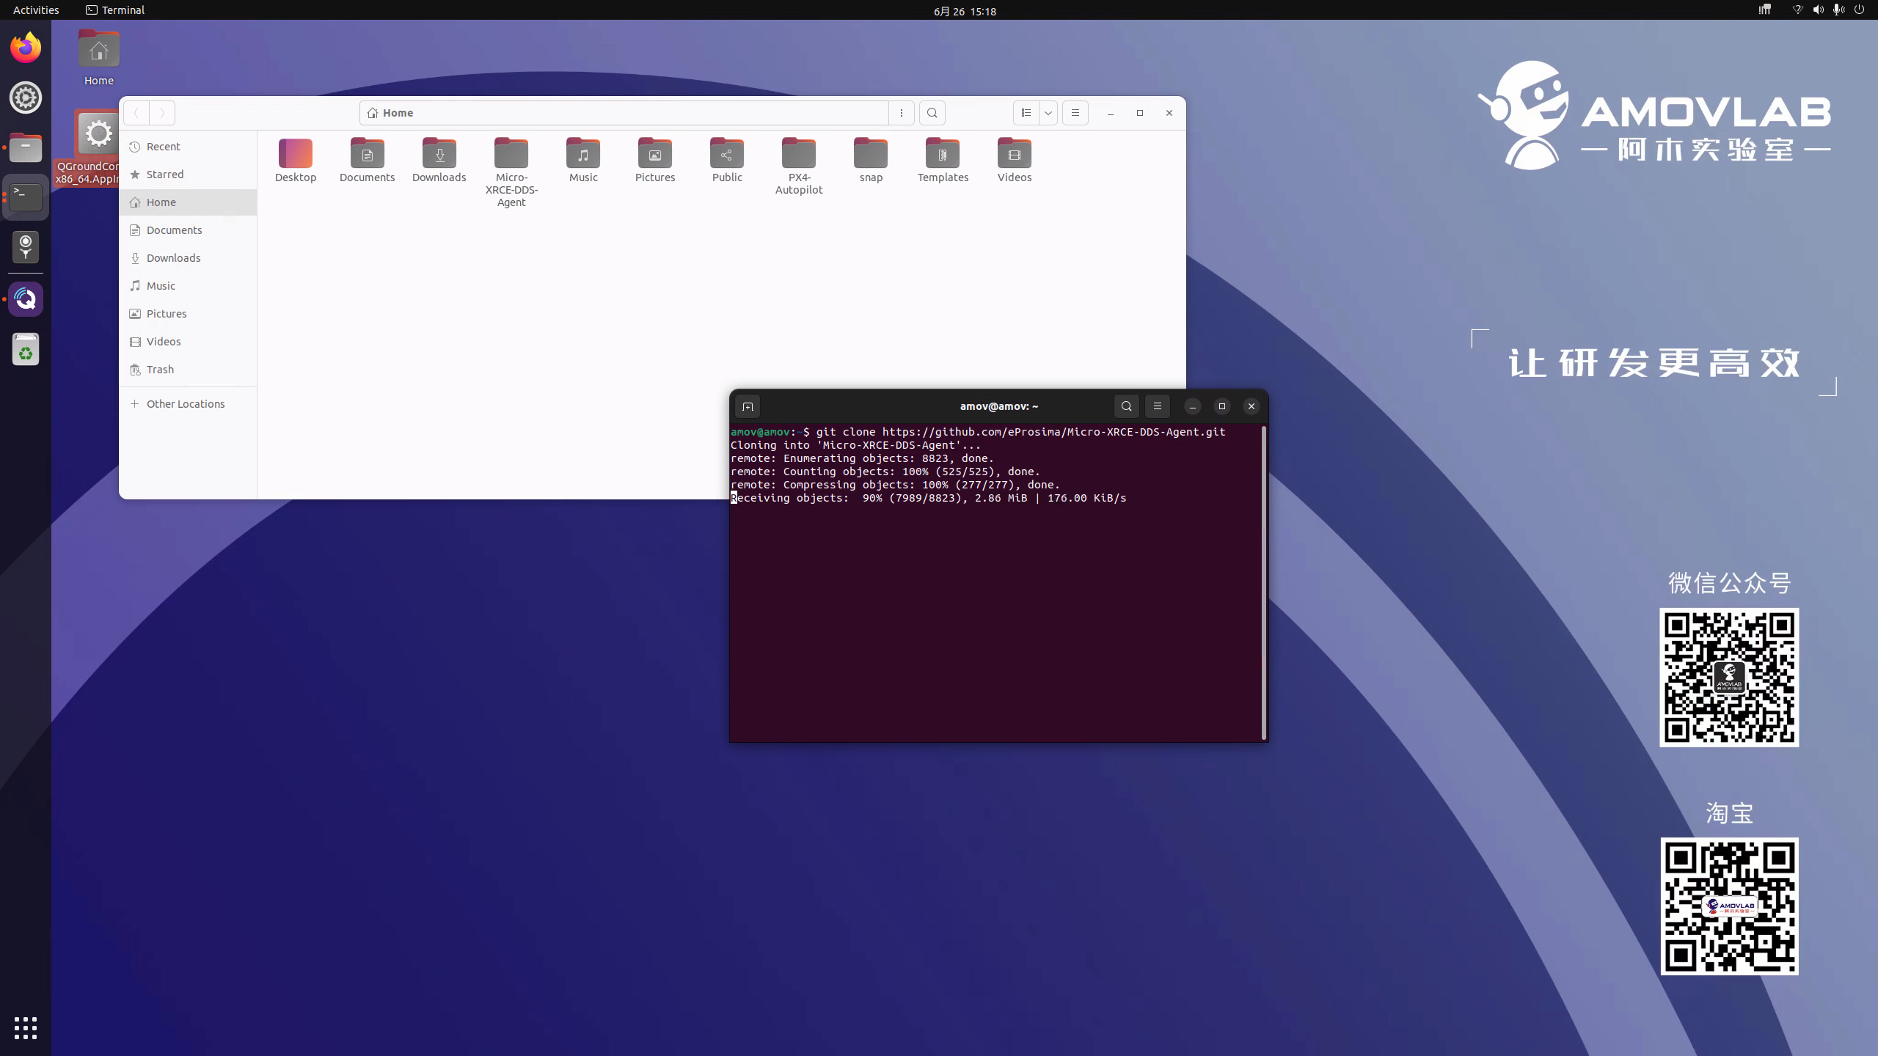Open QGroundControl icon in the dock
Viewport: 1878px width, 1056px height.
26,299
